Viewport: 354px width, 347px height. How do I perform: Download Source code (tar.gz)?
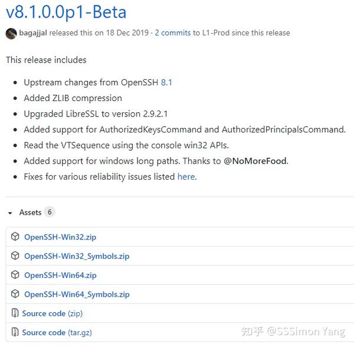click(57, 332)
